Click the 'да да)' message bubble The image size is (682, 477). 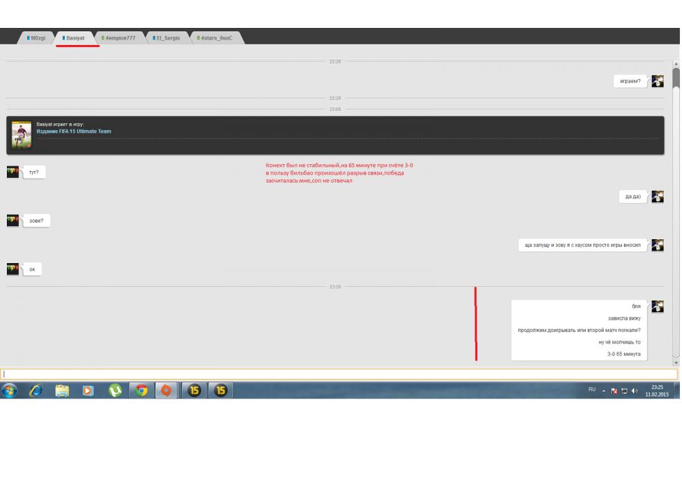(x=633, y=197)
